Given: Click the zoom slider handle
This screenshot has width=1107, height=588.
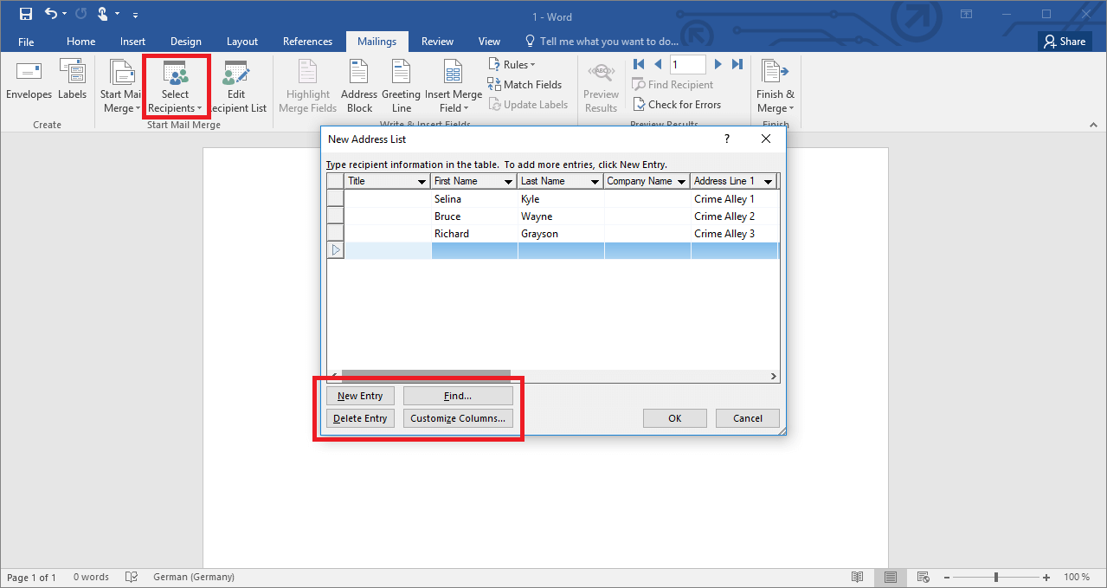Looking at the screenshot, I should (996, 577).
